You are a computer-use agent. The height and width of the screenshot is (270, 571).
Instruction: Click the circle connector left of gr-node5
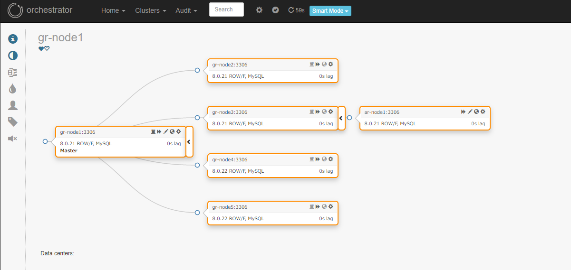click(197, 213)
